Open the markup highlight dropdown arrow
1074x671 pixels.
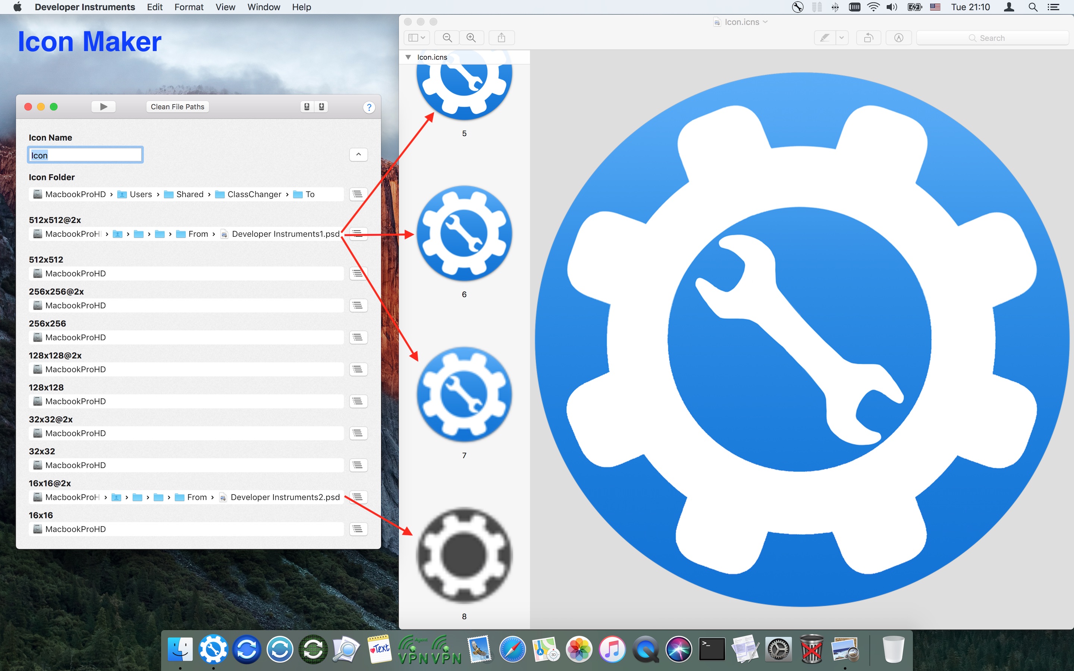pos(841,38)
